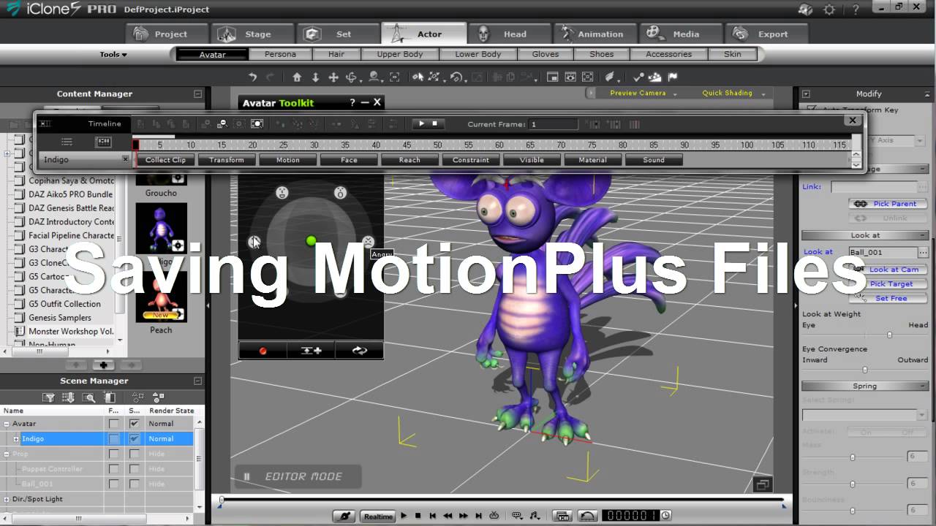The width and height of the screenshot is (936, 526).
Task: Click the Constraint track button
Action: [471, 160]
